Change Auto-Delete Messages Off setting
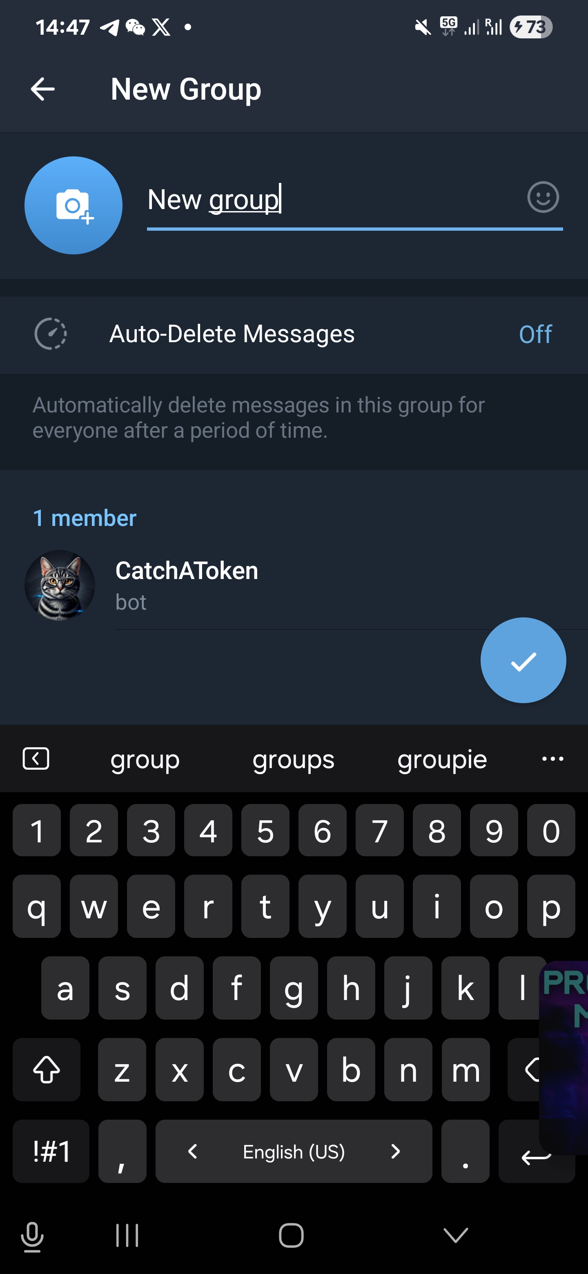Viewport: 588px width, 1274px height. pyautogui.click(x=535, y=334)
